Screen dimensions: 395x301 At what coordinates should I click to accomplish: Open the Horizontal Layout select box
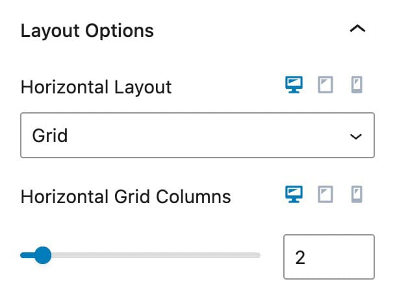click(197, 136)
